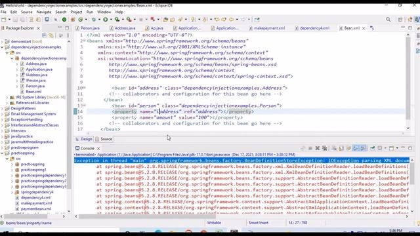The width and height of the screenshot is (420, 236).
Task: Open the New dropdown arrow
Action: (x=9, y=20)
